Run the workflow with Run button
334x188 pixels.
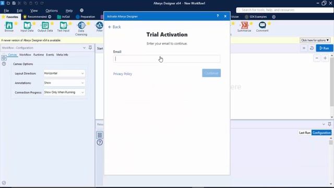[325, 48]
